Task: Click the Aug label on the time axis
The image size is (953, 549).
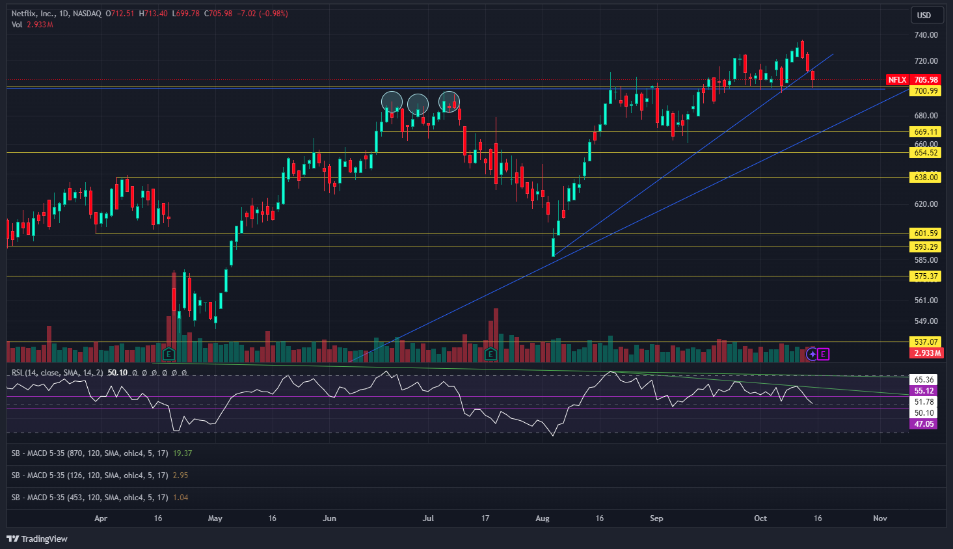Action: [x=542, y=518]
